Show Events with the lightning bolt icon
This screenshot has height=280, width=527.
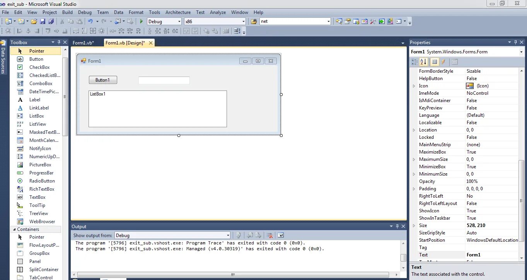[x=443, y=61]
